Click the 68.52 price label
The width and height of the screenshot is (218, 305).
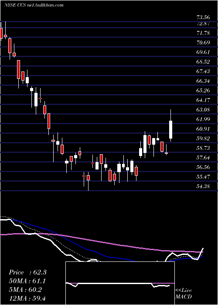pyautogui.click(x=203, y=62)
